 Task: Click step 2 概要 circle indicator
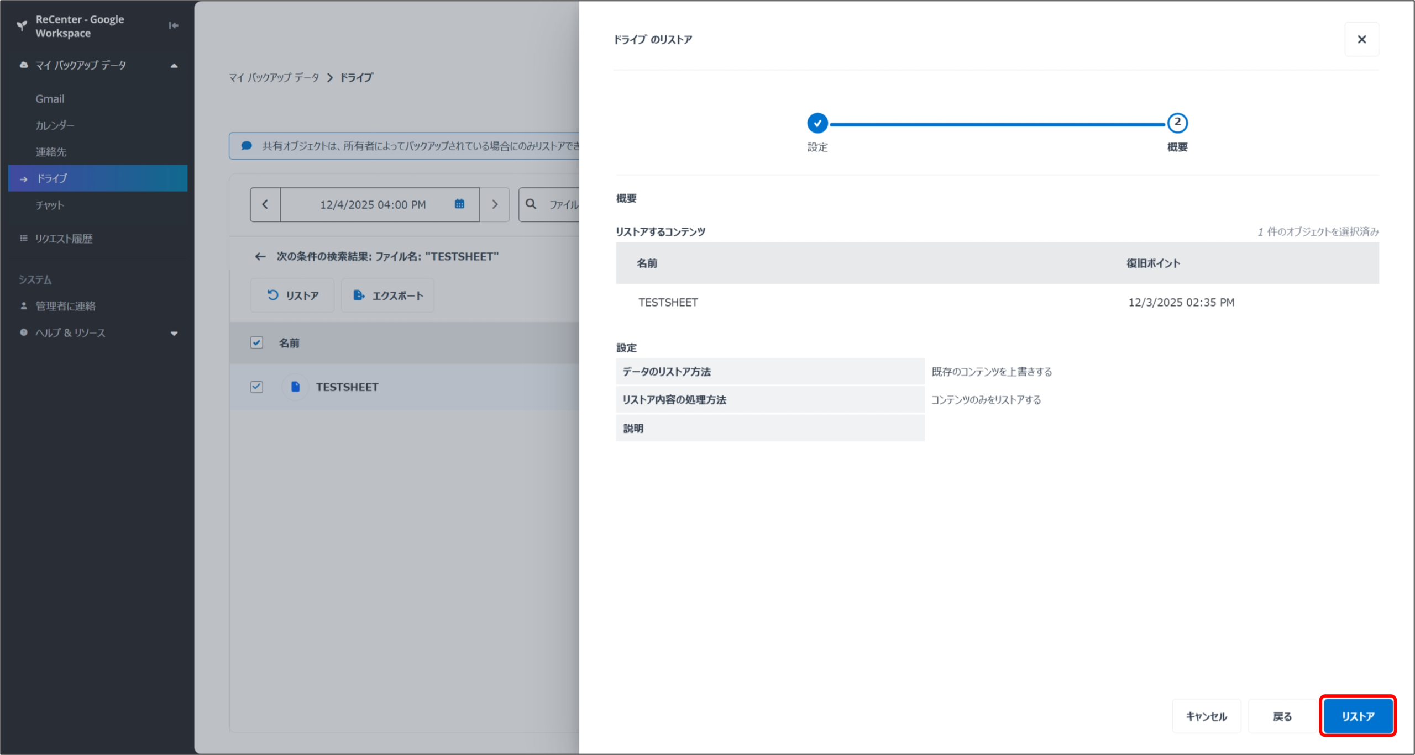[x=1177, y=123]
